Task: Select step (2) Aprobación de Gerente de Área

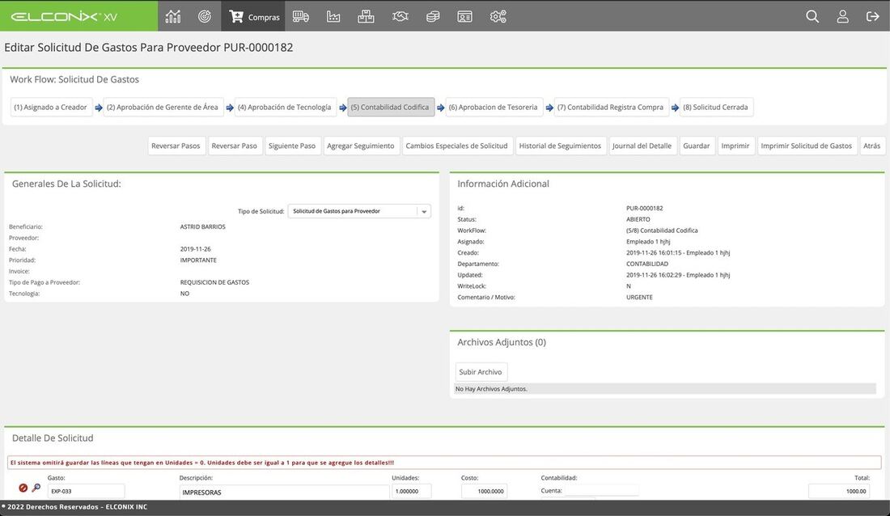Action: 163,108
